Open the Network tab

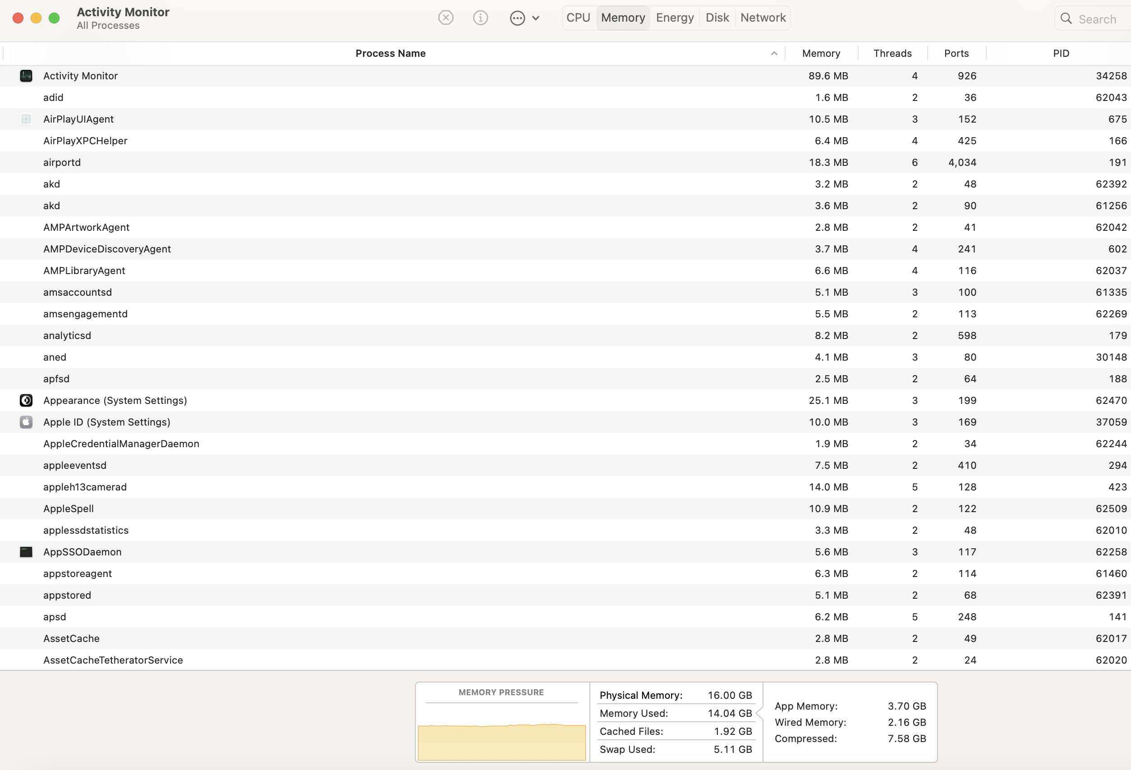pos(763,18)
